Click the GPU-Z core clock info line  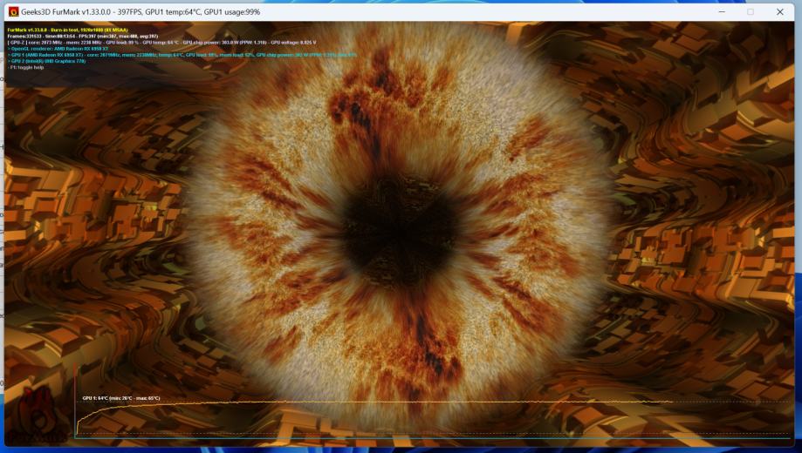point(166,42)
